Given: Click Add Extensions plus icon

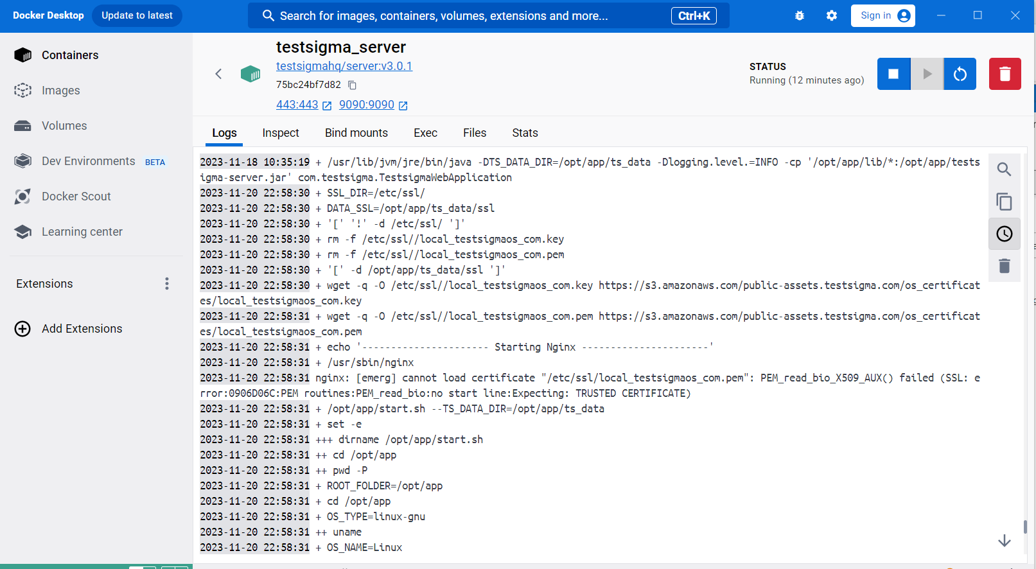Looking at the screenshot, I should point(22,329).
